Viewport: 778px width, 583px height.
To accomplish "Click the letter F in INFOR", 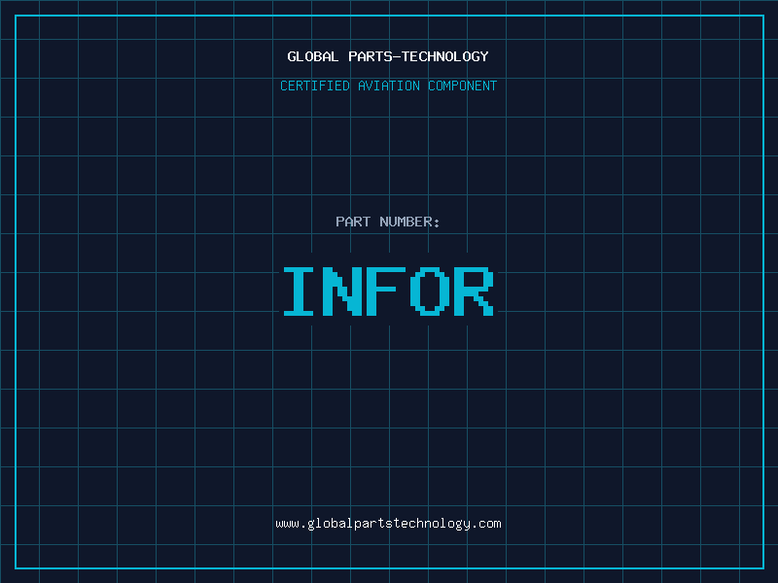I will click(387, 292).
